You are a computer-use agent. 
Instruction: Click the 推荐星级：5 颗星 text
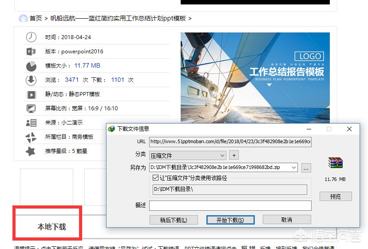[66, 151]
